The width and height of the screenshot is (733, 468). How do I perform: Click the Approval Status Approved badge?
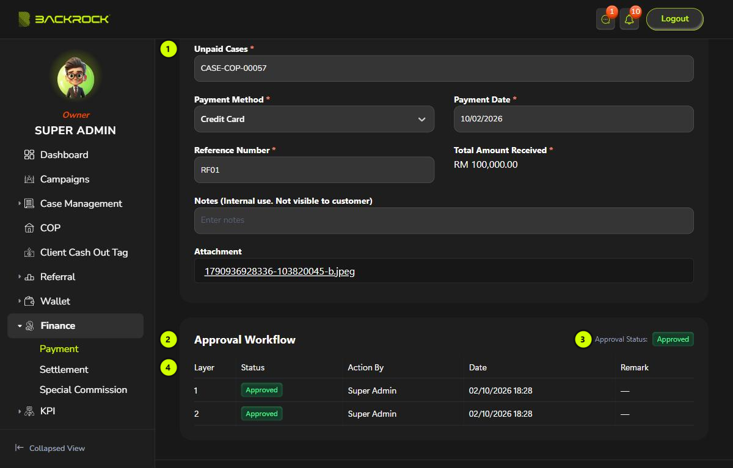(x=673, y=339)
